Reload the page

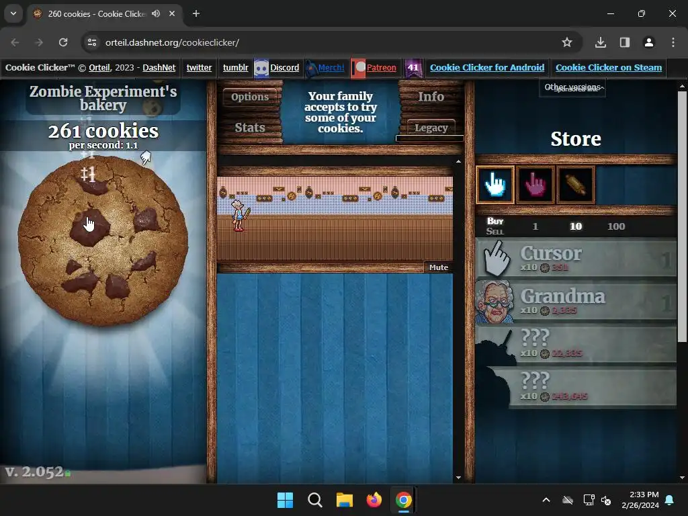point(63,42)
